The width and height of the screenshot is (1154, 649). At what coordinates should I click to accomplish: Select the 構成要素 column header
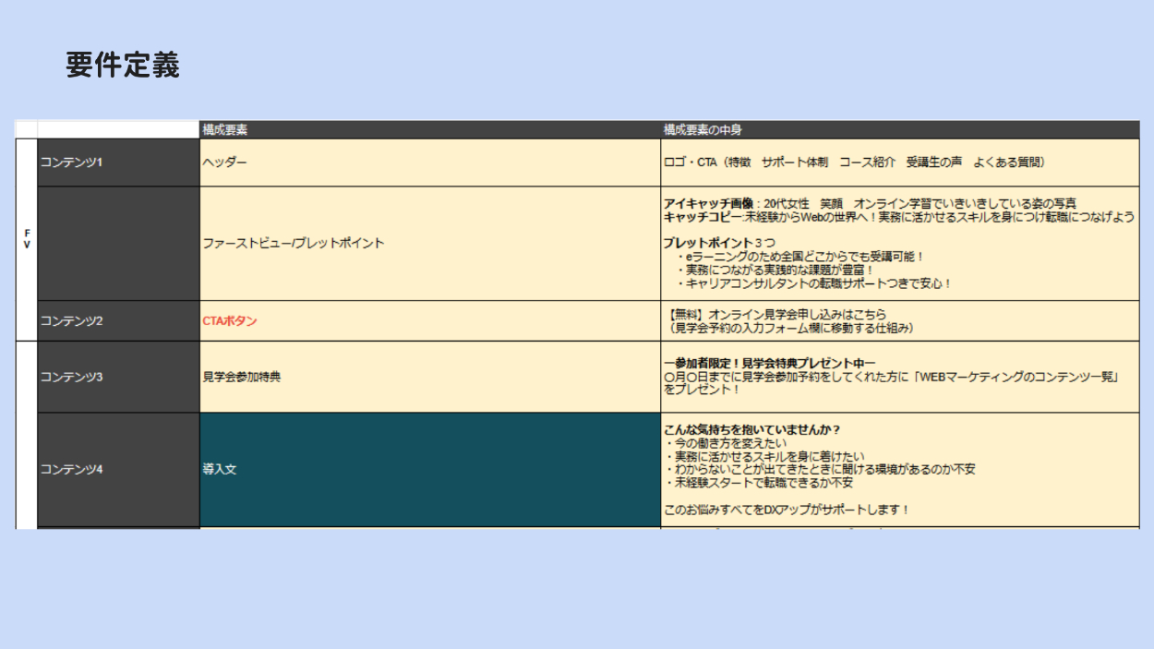click(225, 130)
